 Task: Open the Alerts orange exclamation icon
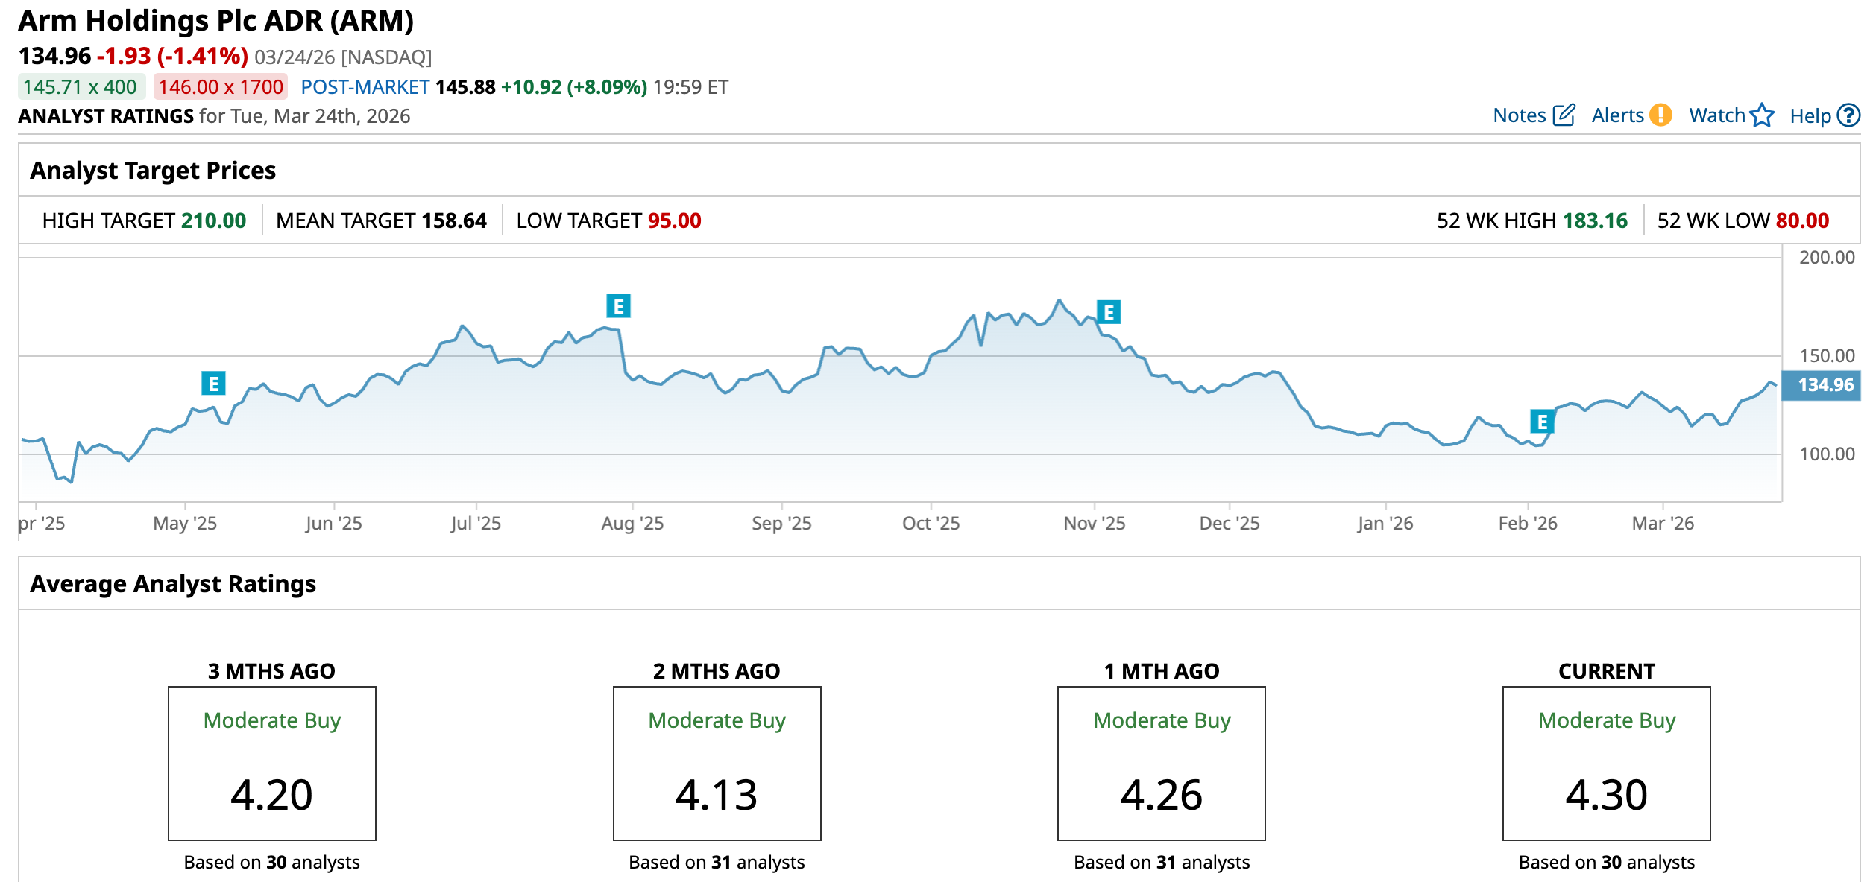[x=1660, y=115]
